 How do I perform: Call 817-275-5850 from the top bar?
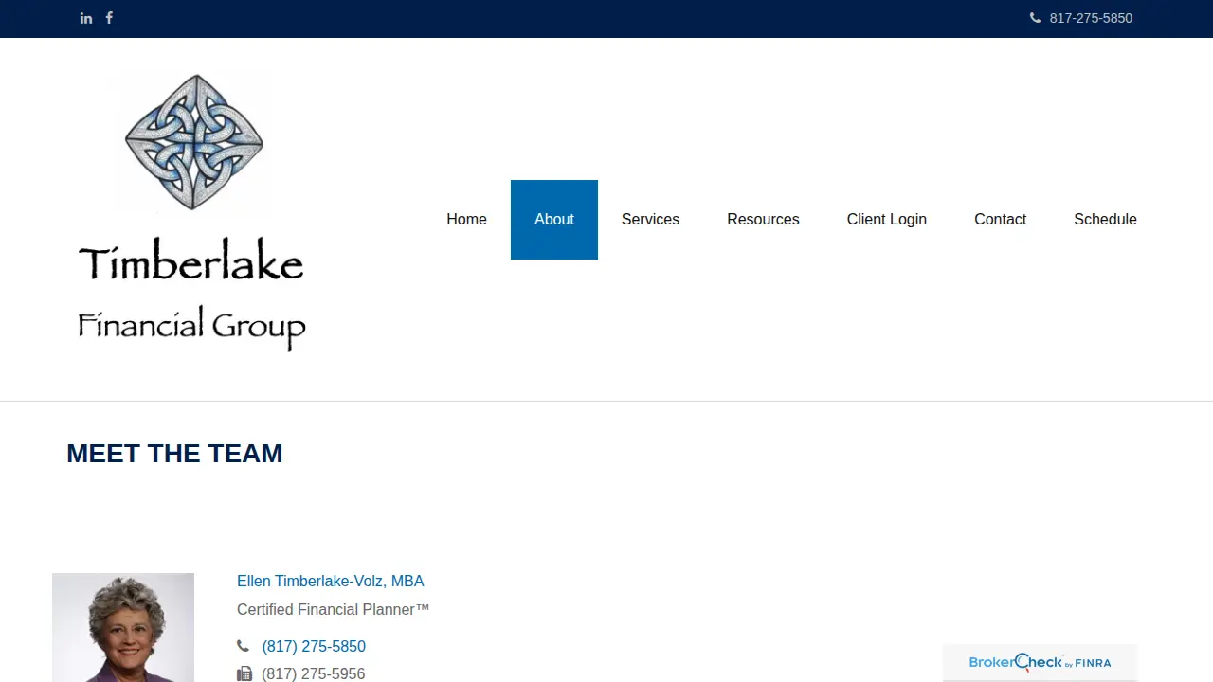[x=1091, y=18]
